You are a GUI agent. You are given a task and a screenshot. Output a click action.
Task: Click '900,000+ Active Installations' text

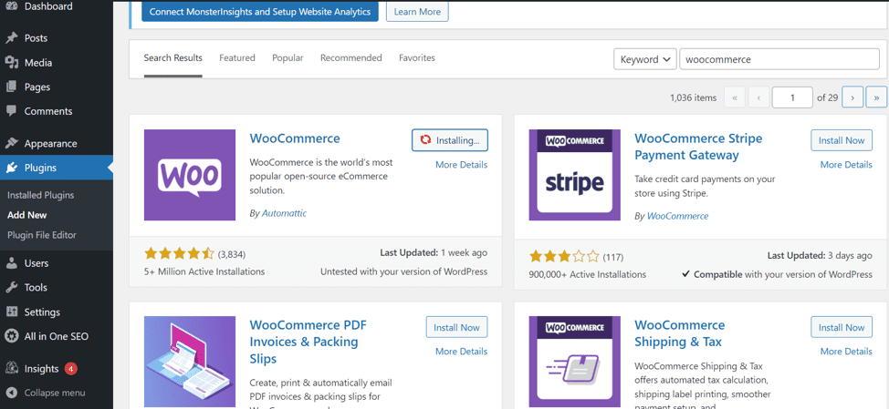pyautogui.click(x=588, y=274)
